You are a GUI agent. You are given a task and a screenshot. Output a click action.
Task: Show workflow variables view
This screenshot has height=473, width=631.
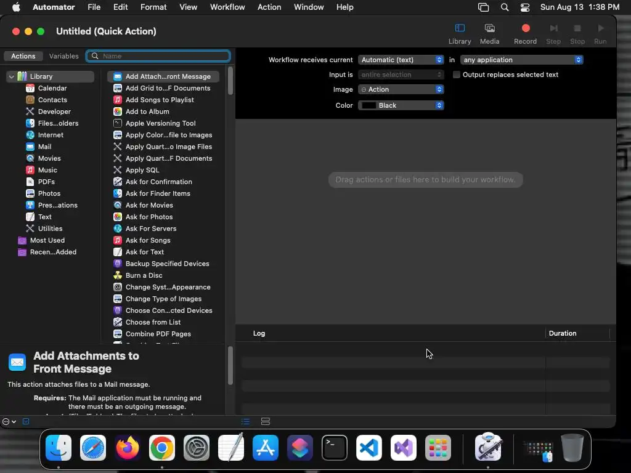click(265, 421)
